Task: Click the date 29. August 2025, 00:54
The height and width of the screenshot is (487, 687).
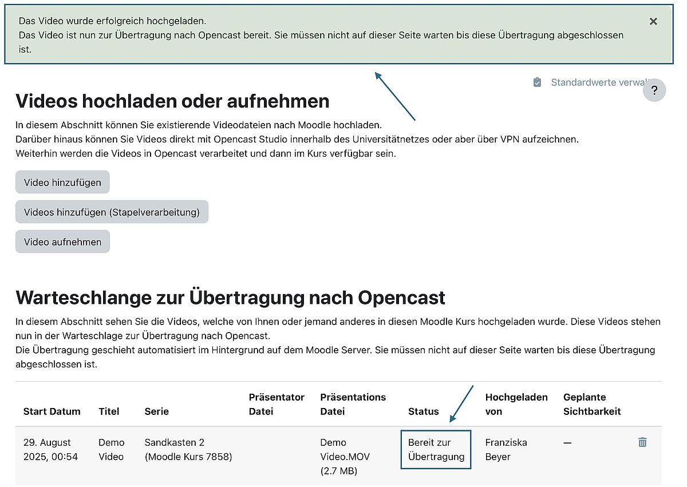Action: click(x=50, y=450)
